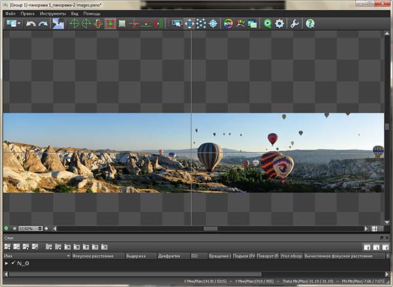
Task: Open the color correction wheel icon
Action: [228, 24]
